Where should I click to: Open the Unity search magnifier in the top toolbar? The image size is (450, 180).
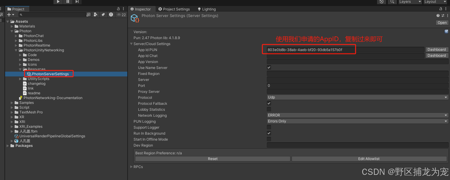pyautogui.click(x=392, y=2)
